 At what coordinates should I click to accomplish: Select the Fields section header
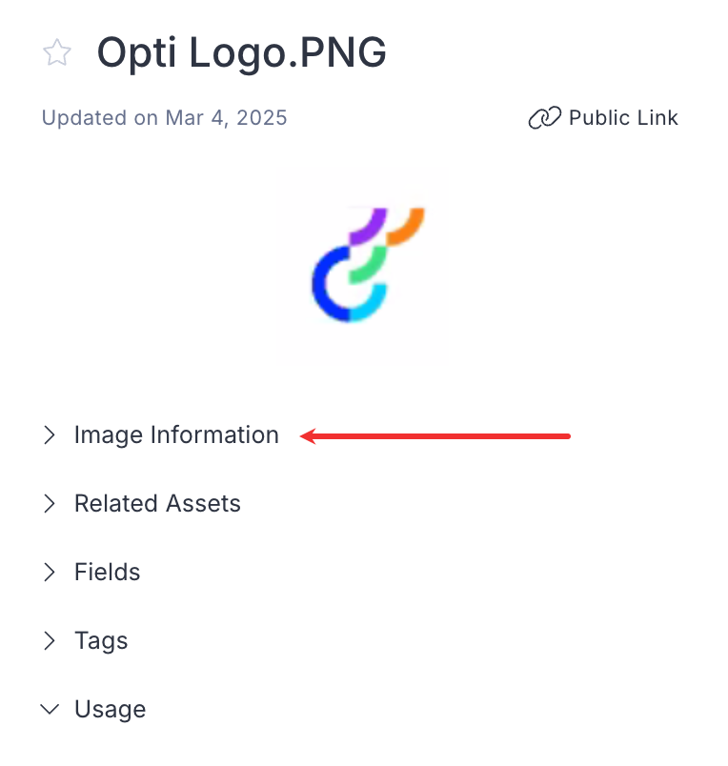(x=107, y=573)
